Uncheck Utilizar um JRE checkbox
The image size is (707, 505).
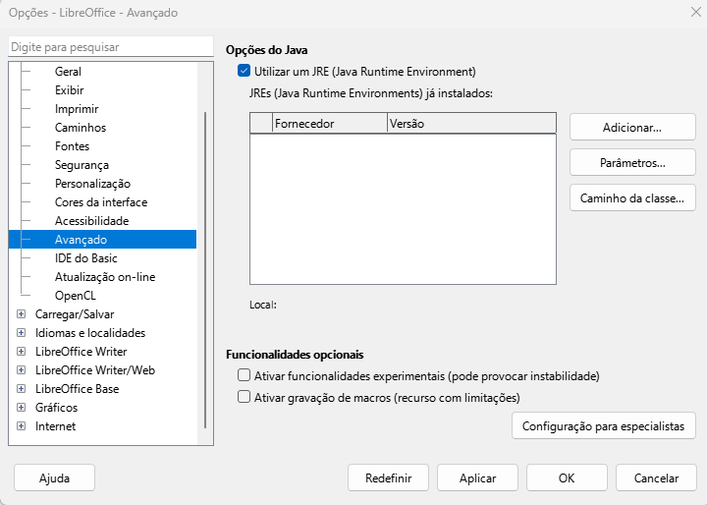[244, 71]
